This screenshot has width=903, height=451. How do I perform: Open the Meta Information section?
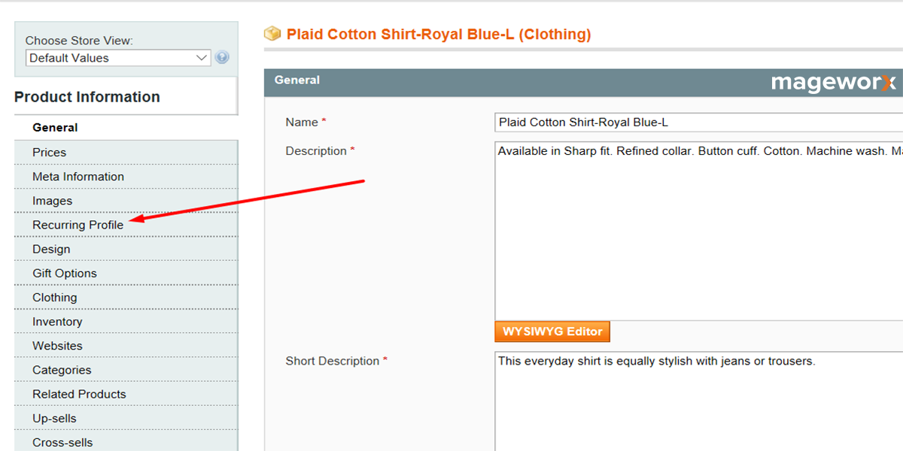point(78,176)
